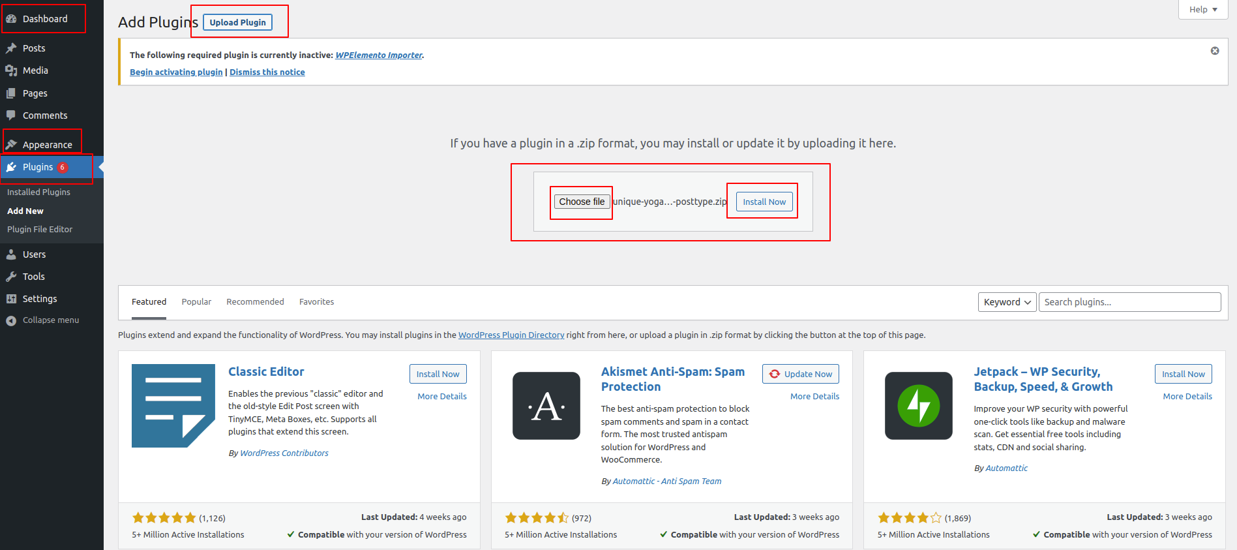Click Choose file button
The height and width of the screenshot is (550, 1237).
(582, 202)
